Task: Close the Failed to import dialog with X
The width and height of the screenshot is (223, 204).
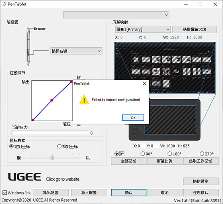Action: click(x=145, y=84)
